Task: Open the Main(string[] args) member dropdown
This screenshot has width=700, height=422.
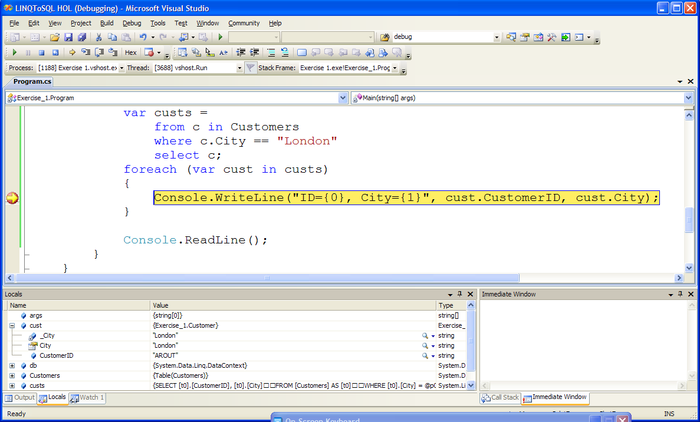Action: pos(688,98)
